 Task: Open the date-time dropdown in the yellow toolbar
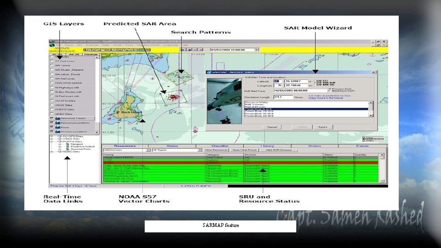click(x=256, y=50)
